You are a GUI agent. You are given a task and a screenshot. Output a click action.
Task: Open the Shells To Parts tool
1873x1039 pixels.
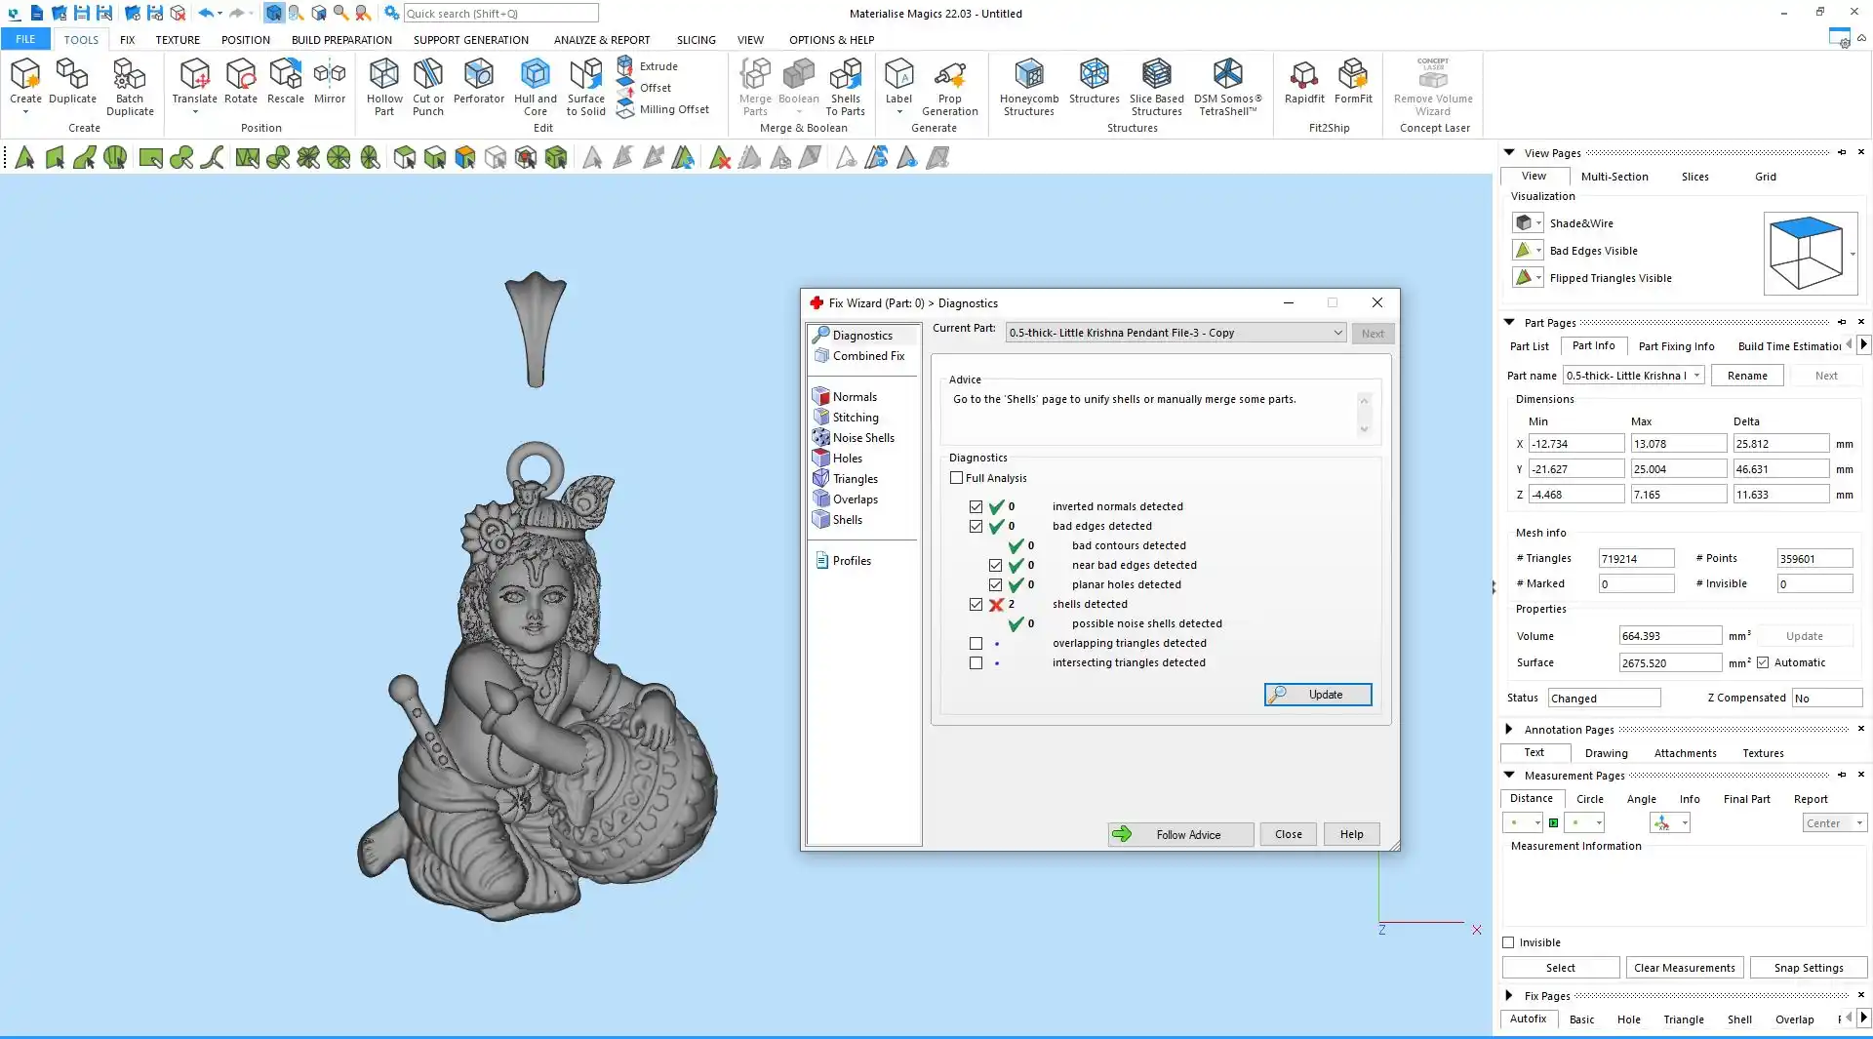[845, 86]
